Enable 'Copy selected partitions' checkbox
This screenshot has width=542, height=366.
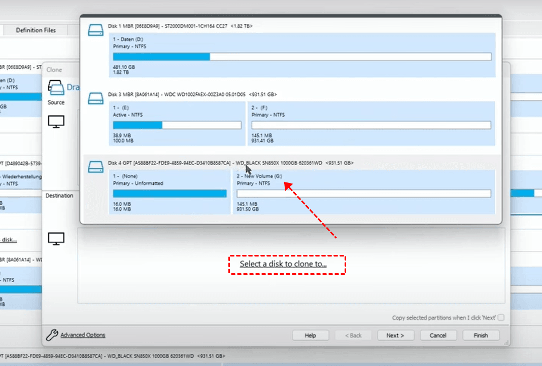tap(501, 318)
